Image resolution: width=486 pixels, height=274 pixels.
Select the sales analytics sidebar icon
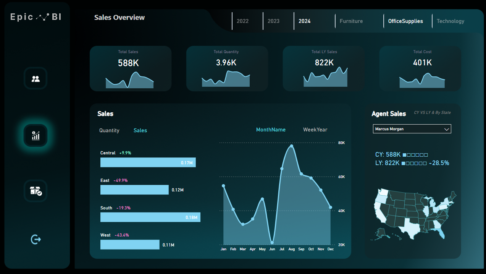36,135
